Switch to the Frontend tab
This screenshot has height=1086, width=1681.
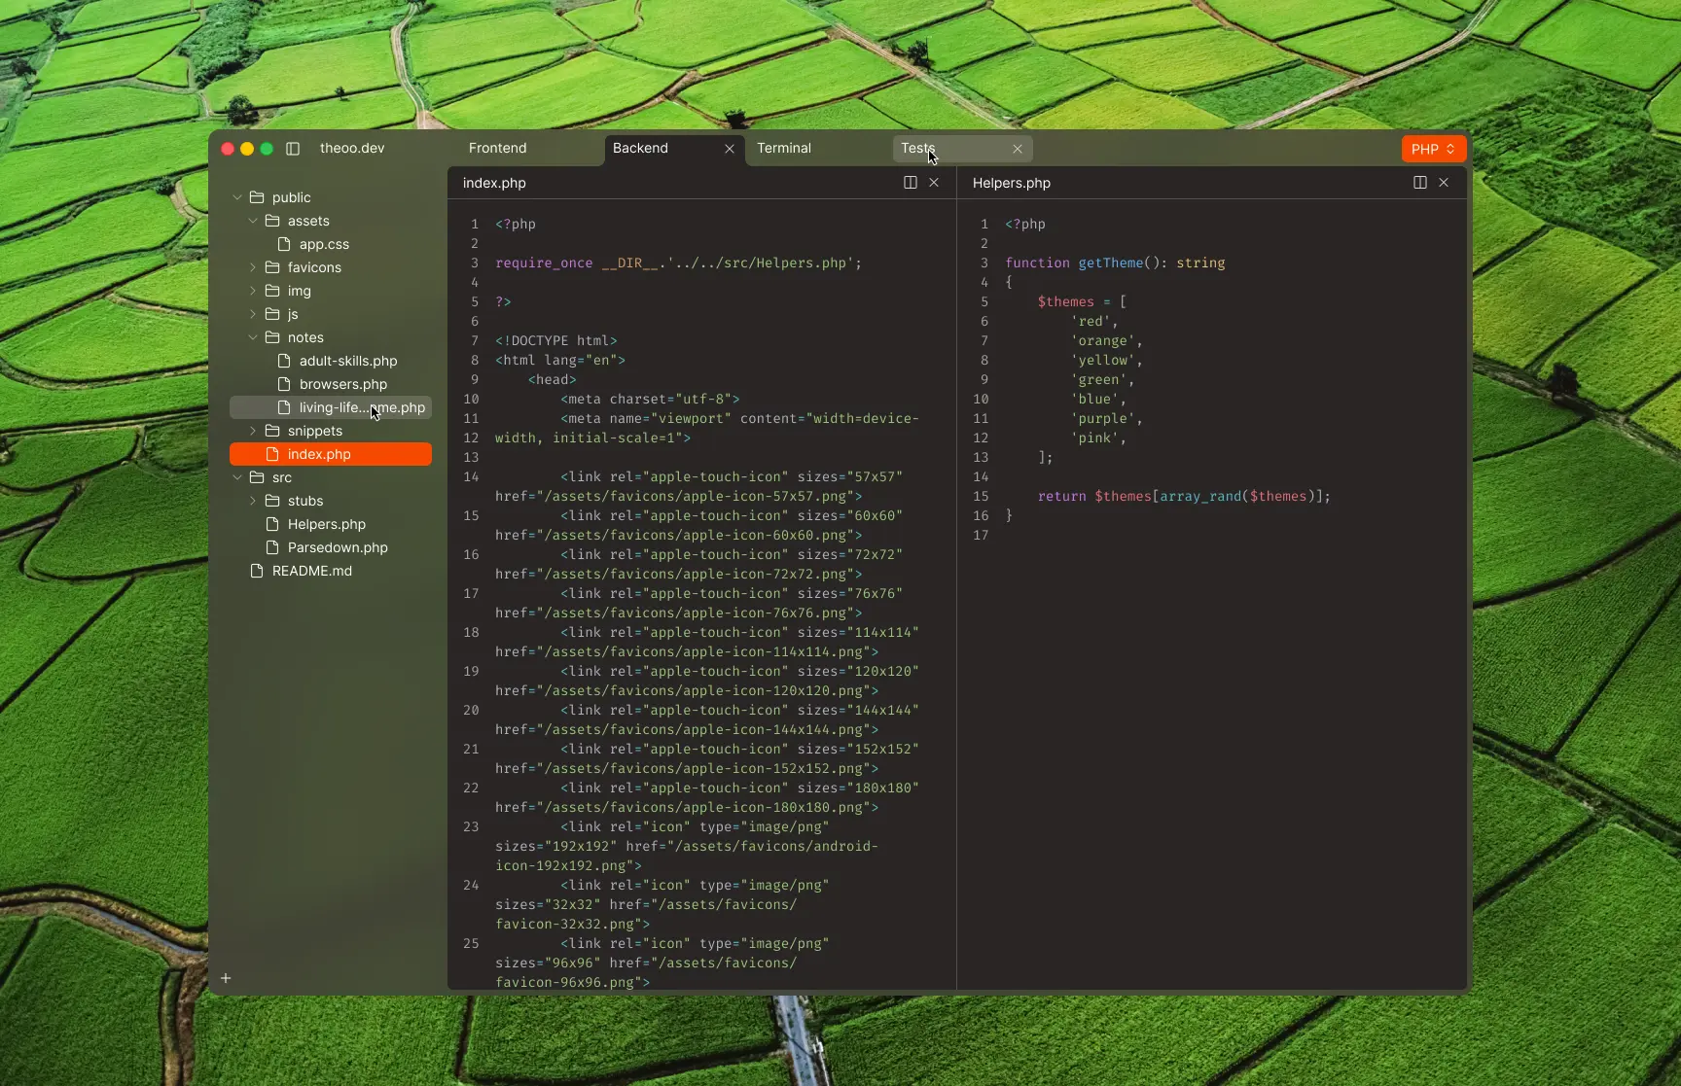coord(497,148)
